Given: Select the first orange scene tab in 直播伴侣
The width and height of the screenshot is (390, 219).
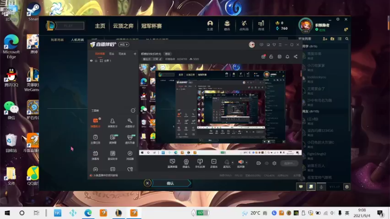Looking at the screenshot, I should click(x=100, y=54).
